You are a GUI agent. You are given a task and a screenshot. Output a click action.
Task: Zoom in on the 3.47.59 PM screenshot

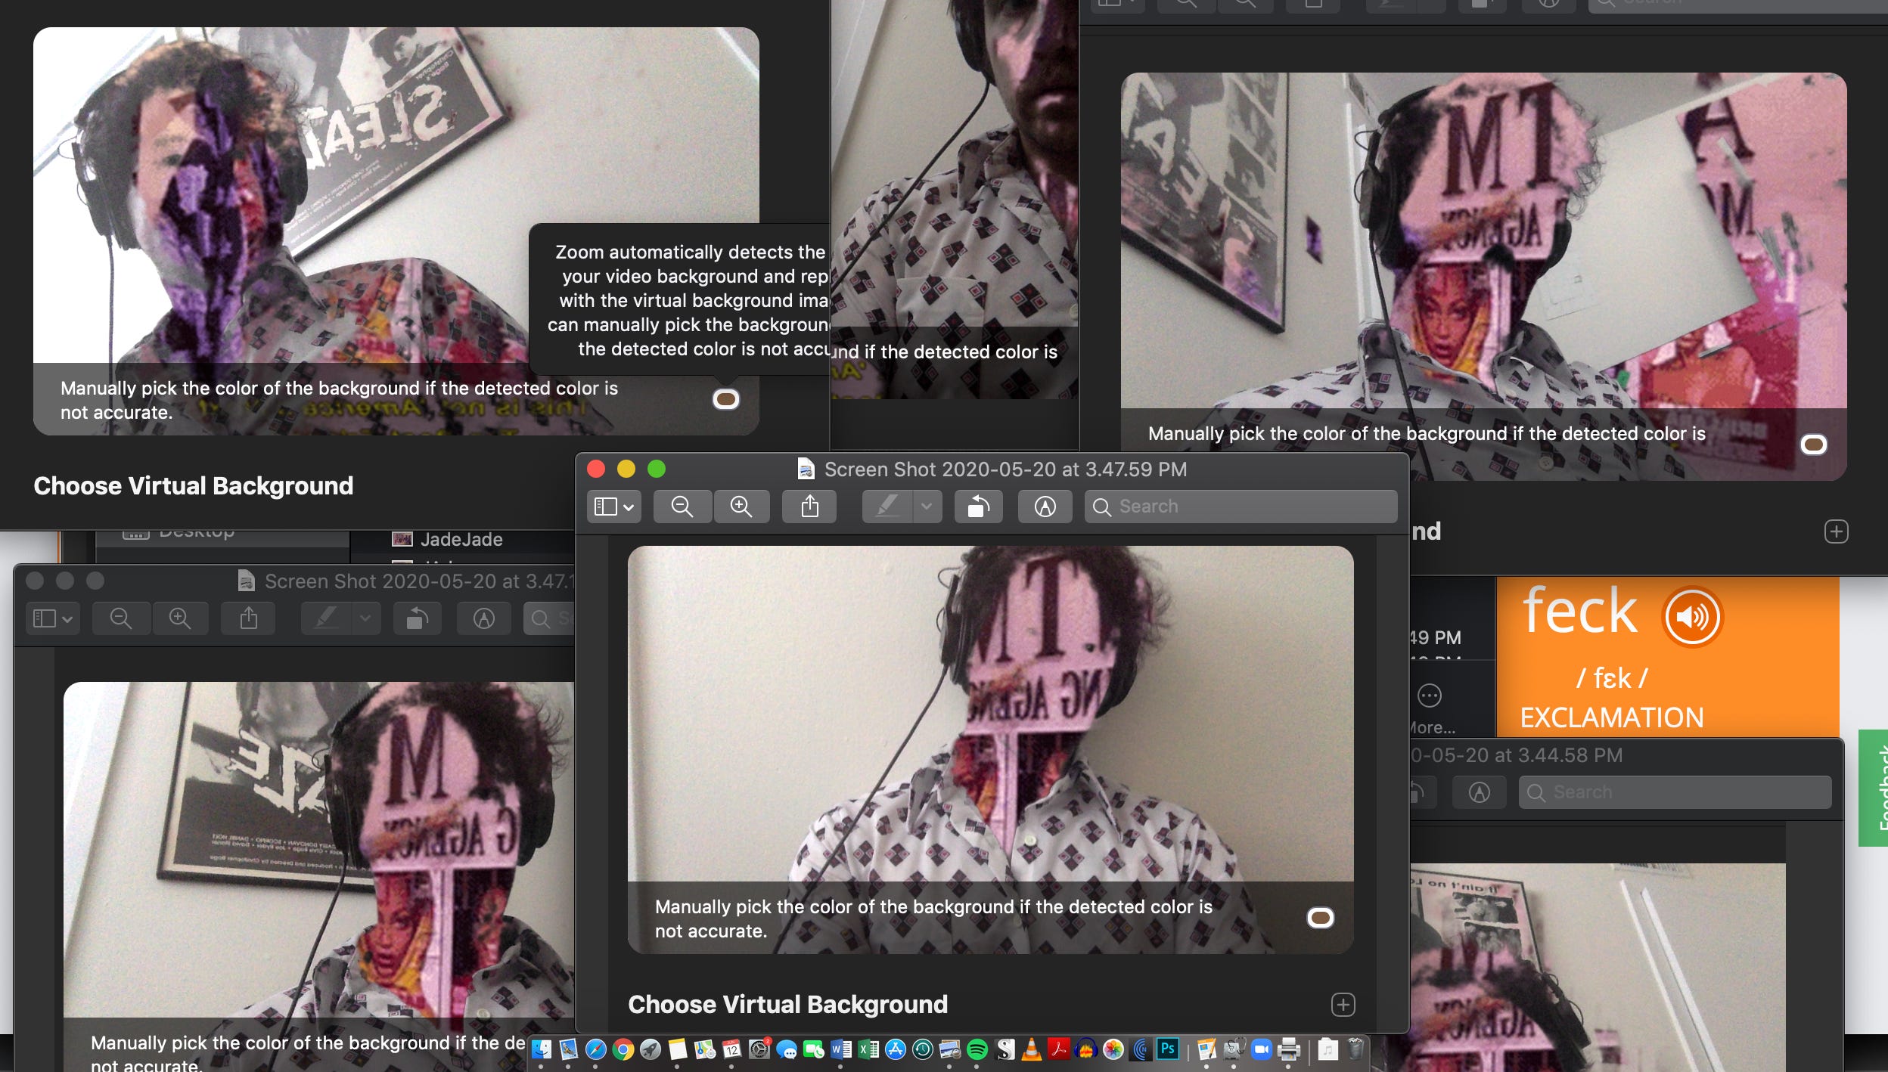[741, 507]
